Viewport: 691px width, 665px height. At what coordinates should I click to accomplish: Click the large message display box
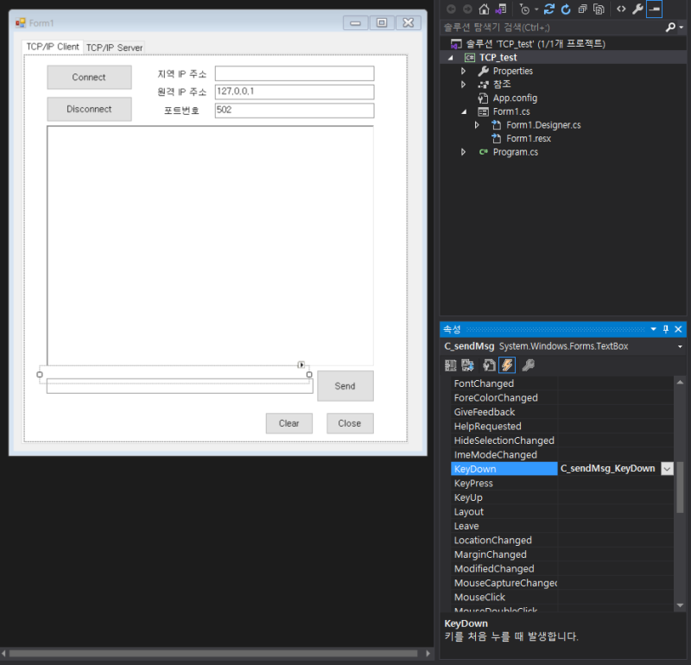click(210, 245)
